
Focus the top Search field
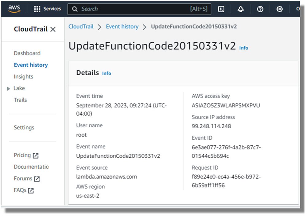[139, 9]
